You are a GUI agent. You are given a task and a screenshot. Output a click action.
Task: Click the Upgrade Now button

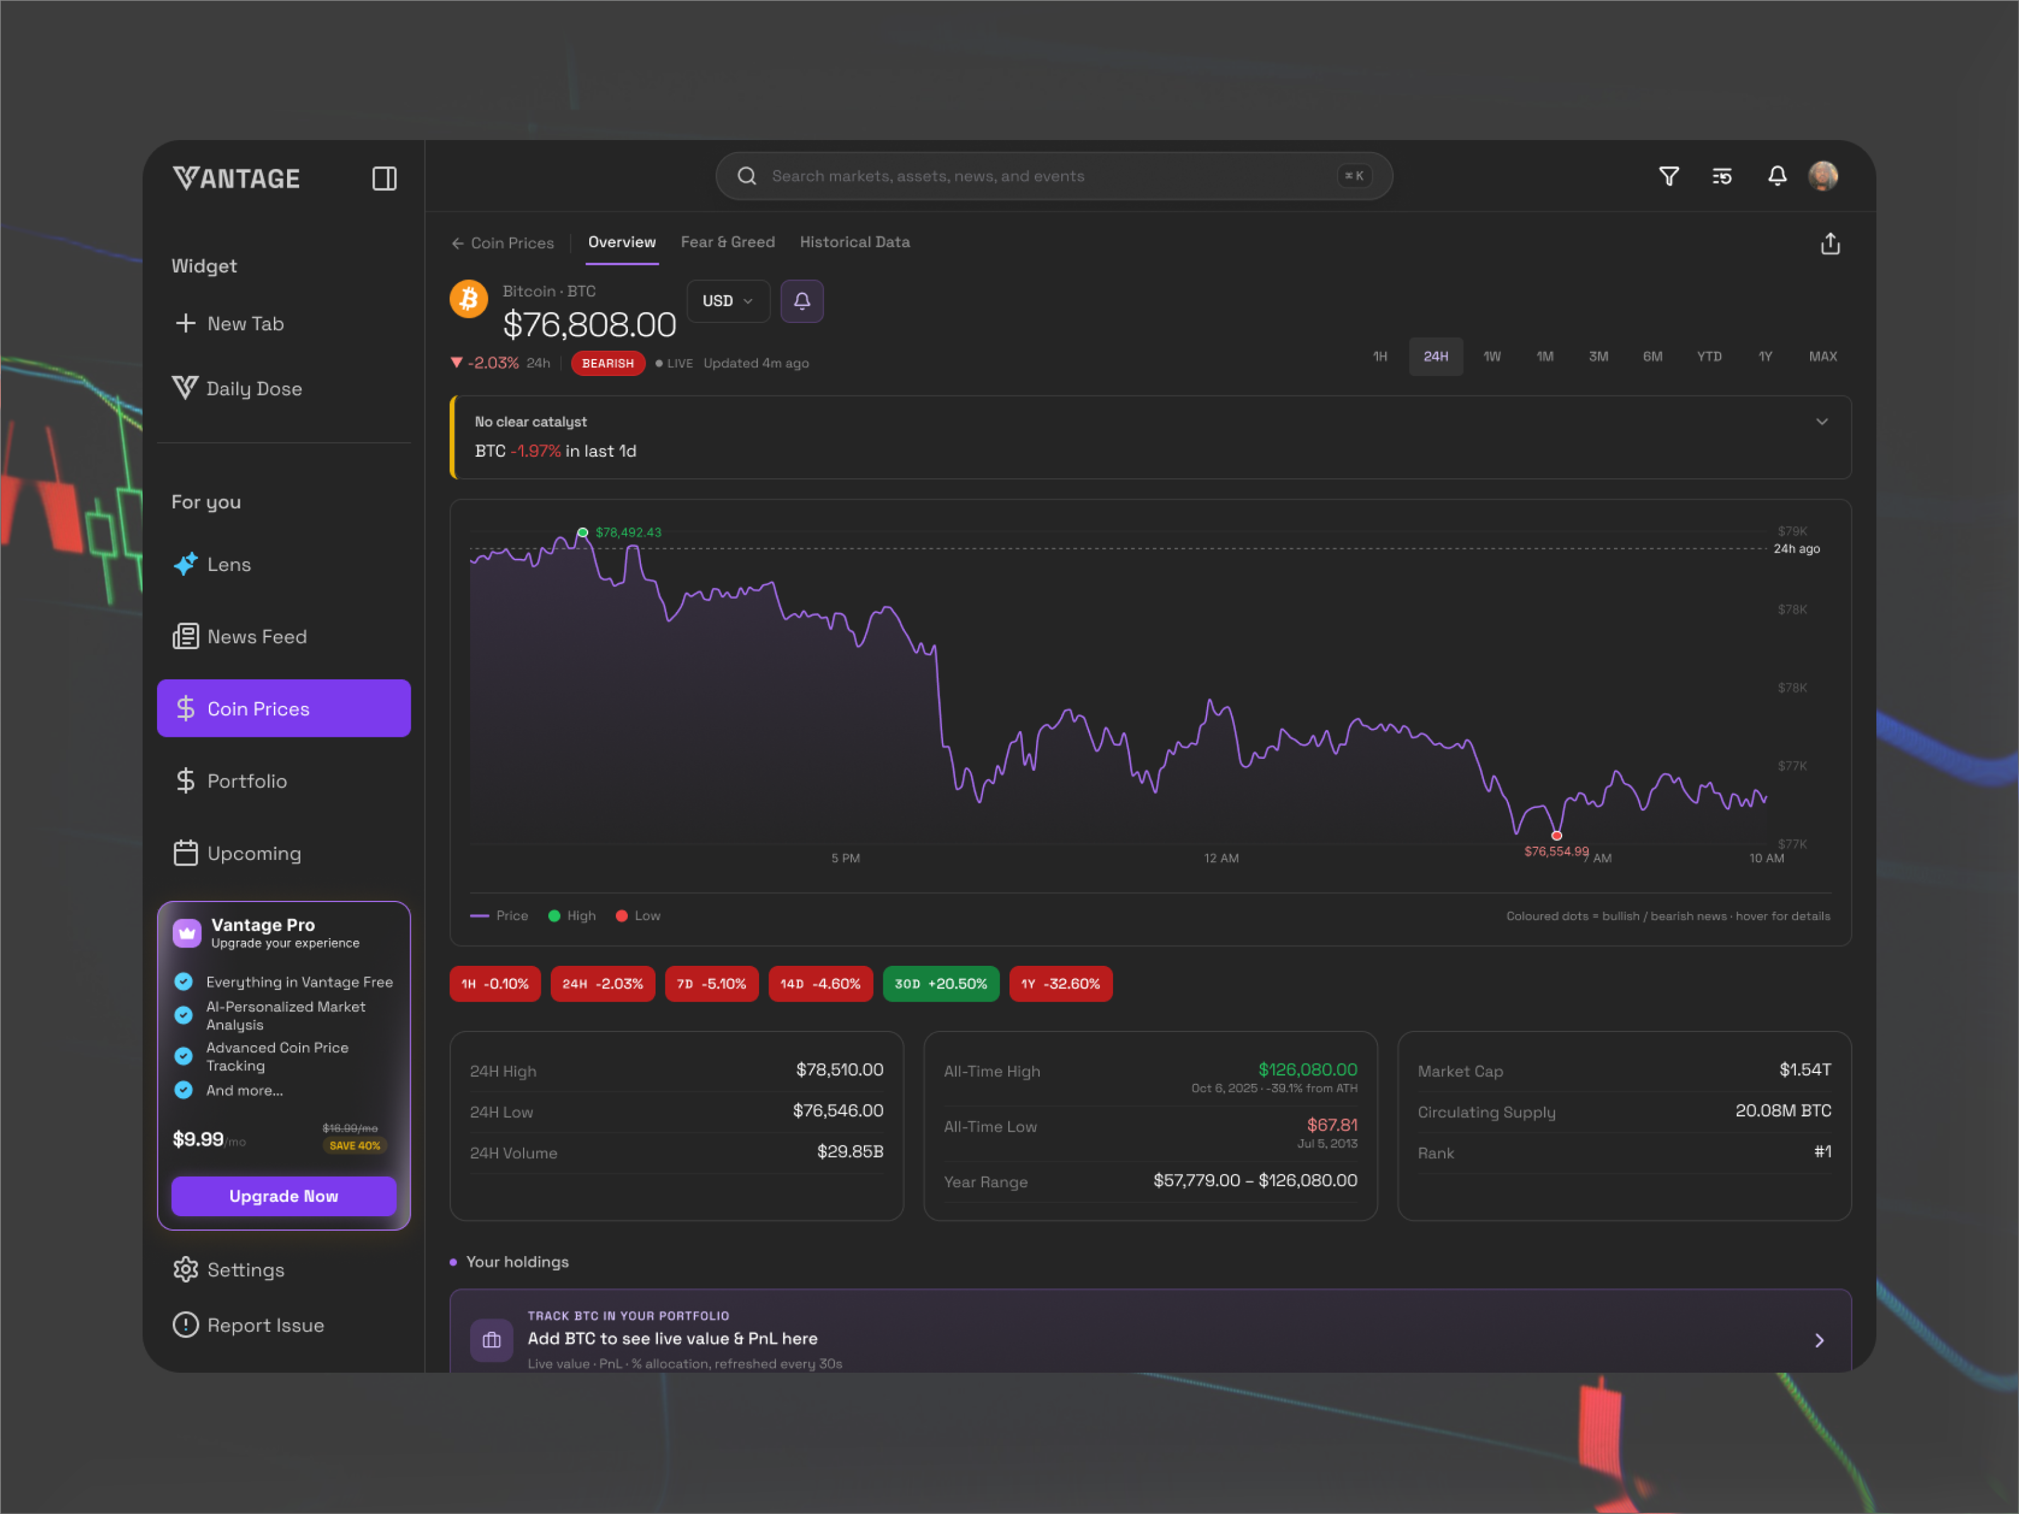(284, 1195)
